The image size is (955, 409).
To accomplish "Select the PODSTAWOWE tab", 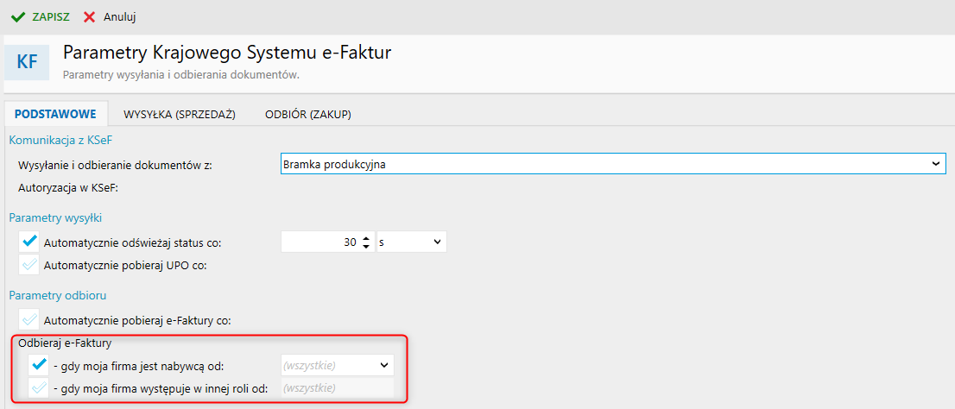I will point(55,114).
